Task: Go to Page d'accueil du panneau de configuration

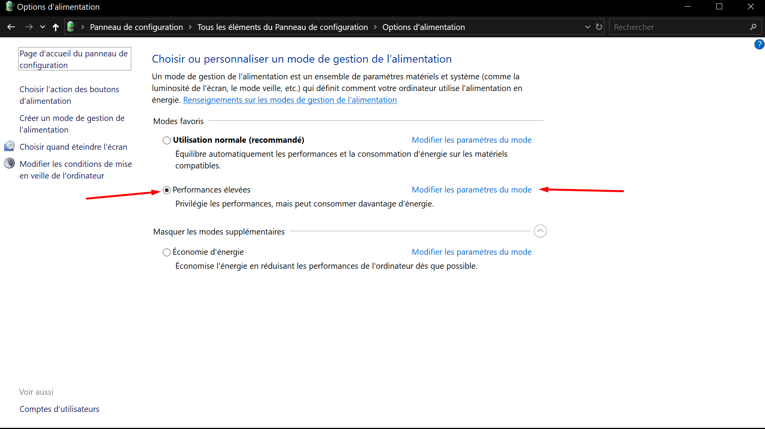Action: pyautogui.click(x=74, y=59)
